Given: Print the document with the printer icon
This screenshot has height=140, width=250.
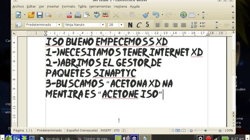Looking at the screenshot, I should click(78, 15).
